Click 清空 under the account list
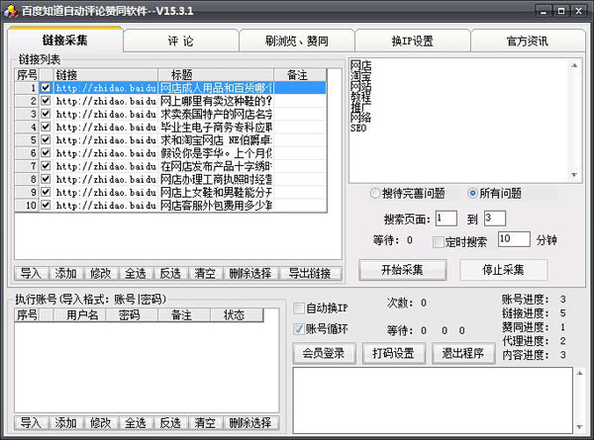594x440 pixels. 205,422
